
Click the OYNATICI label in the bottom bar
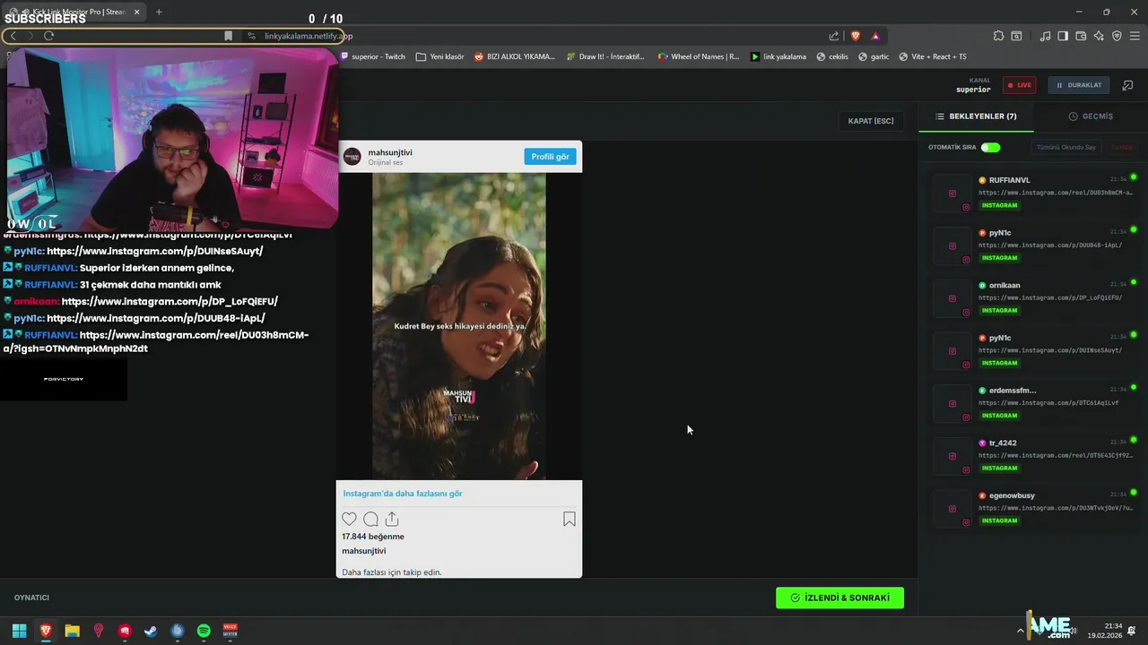[31, 598]
